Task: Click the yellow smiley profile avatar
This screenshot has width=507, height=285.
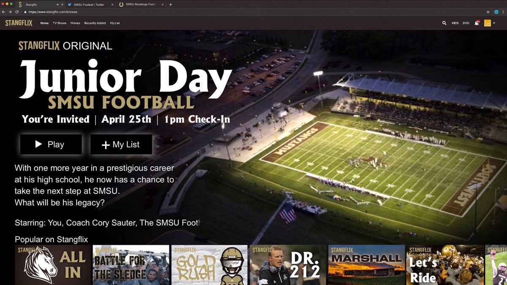Action: (x=487, y=23)
